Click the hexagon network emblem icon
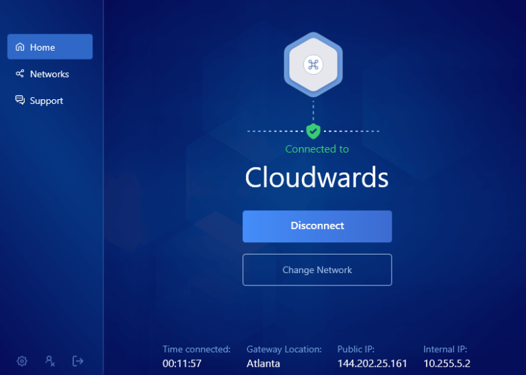 (x=313, y=65)
